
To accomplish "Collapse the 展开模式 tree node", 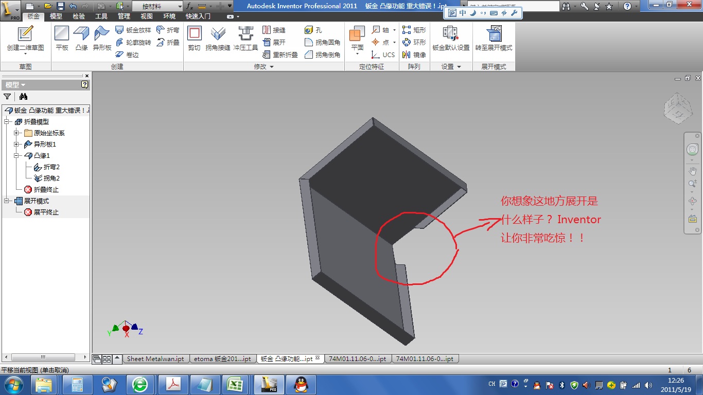I will (7, 201).
